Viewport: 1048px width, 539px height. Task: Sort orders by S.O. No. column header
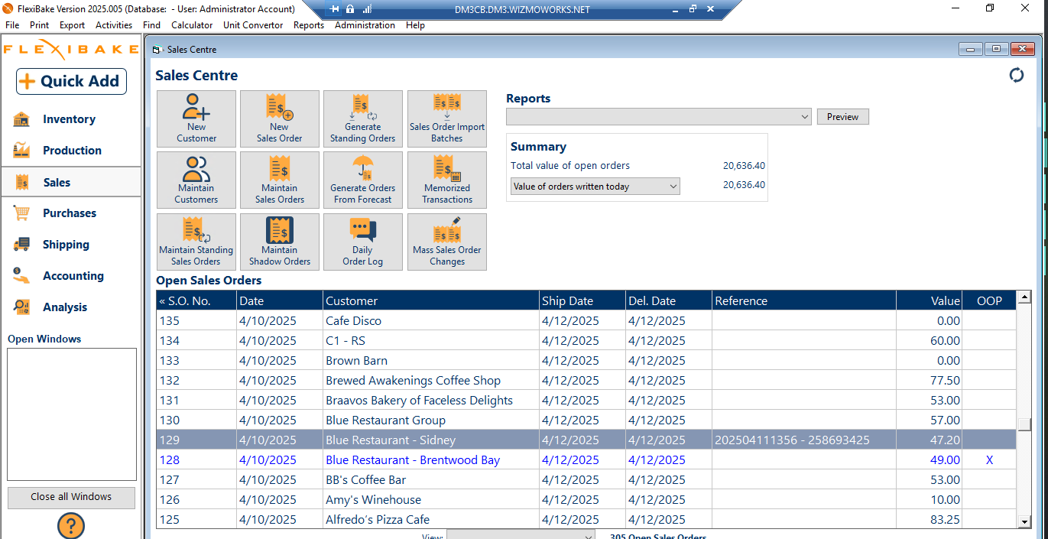[x=196, y=300]
